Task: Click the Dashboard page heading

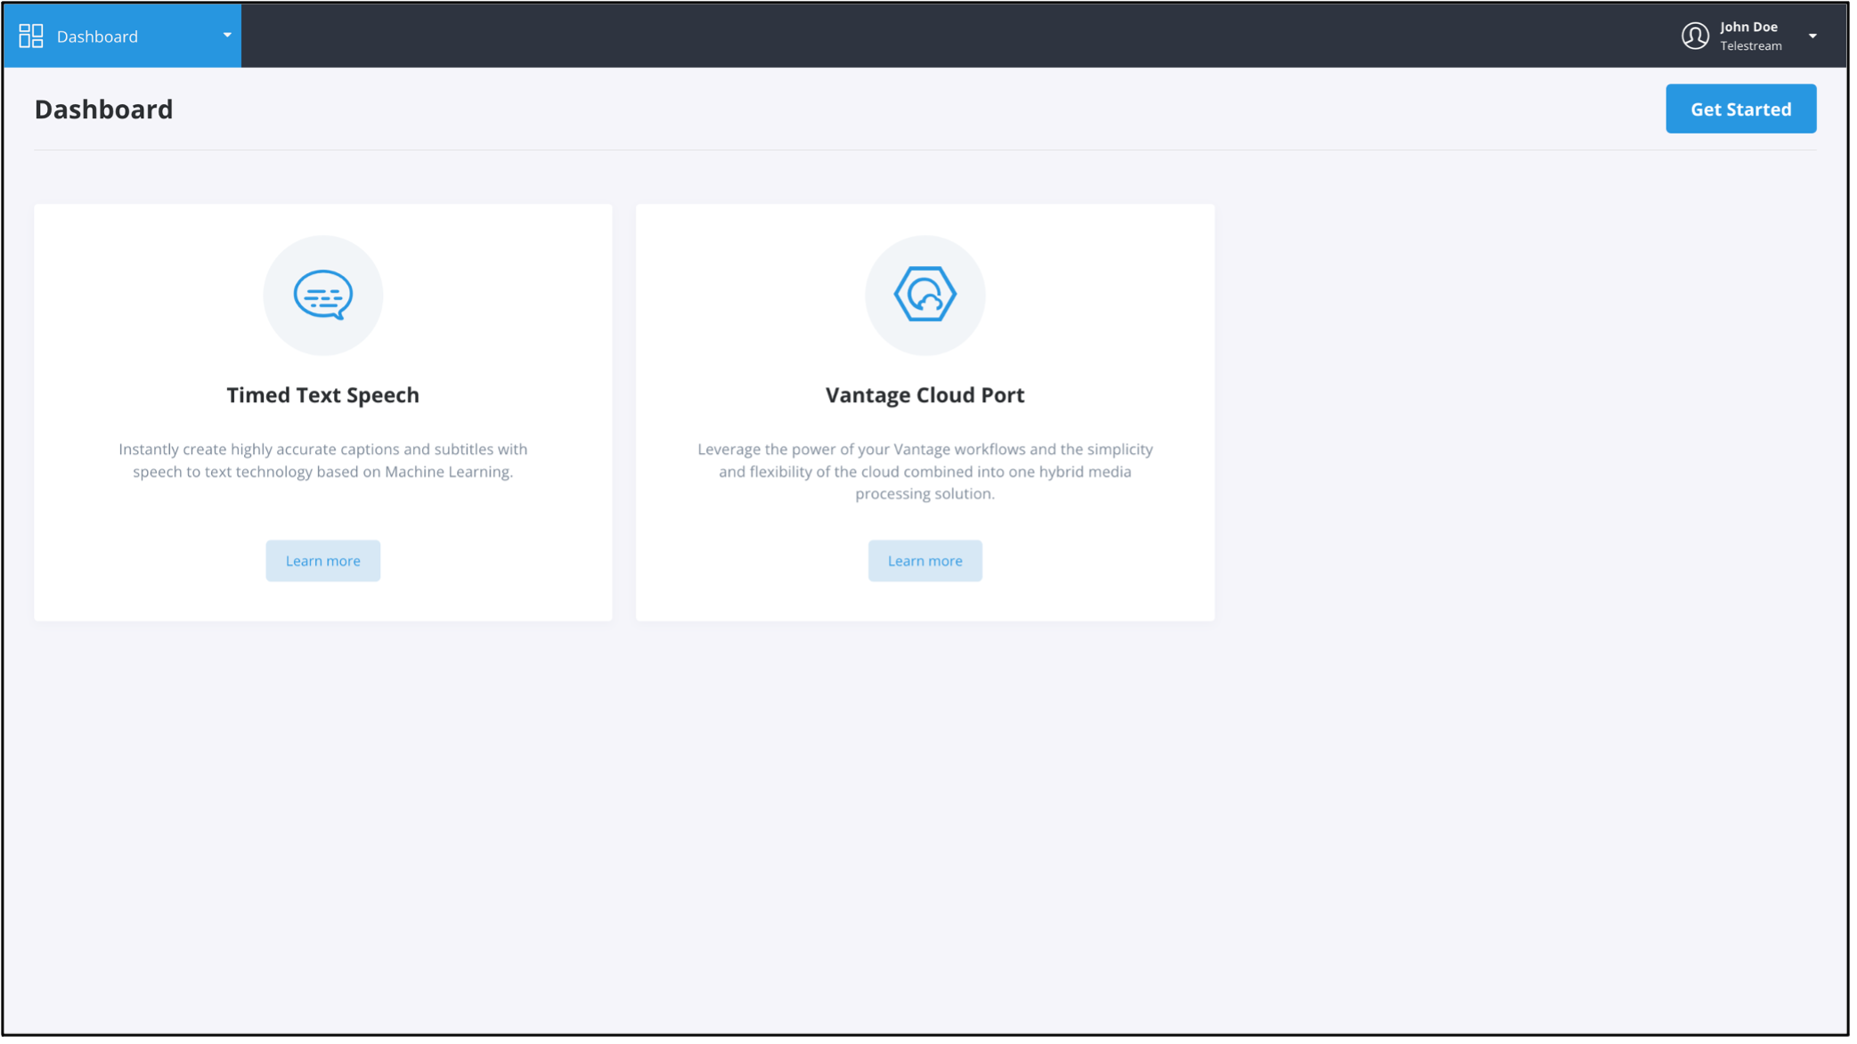Action: click(103, 109)
